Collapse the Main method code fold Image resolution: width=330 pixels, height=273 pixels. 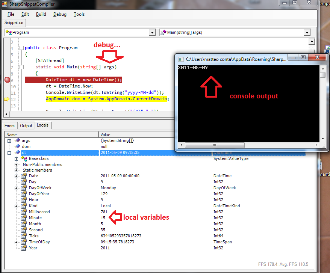pyautogui.click(x=21, y=67)
